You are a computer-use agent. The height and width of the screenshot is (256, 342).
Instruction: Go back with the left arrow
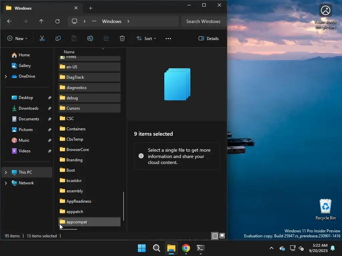pos(9,21)
